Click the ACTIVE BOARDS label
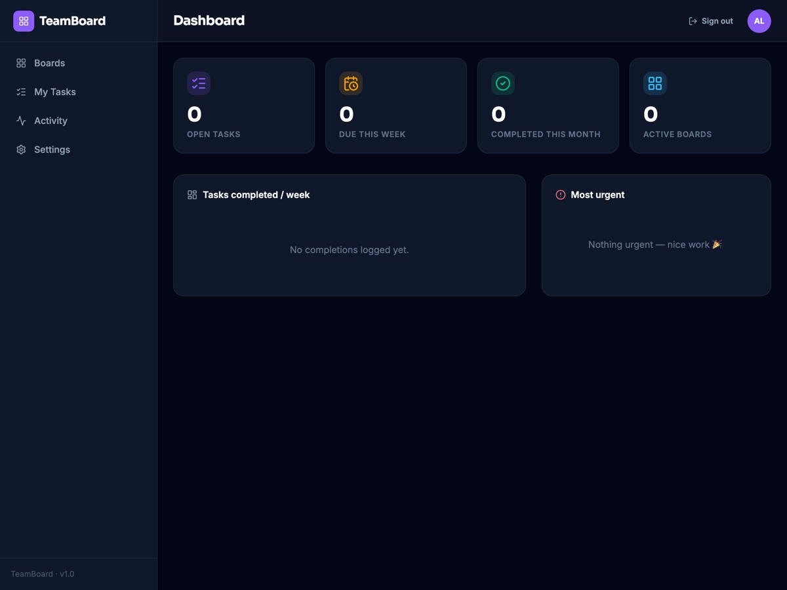The image size is (787, 590). pos(677,134)
